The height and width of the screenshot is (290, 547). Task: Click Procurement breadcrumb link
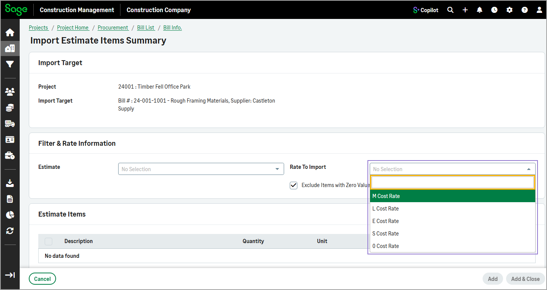point(113,28)
